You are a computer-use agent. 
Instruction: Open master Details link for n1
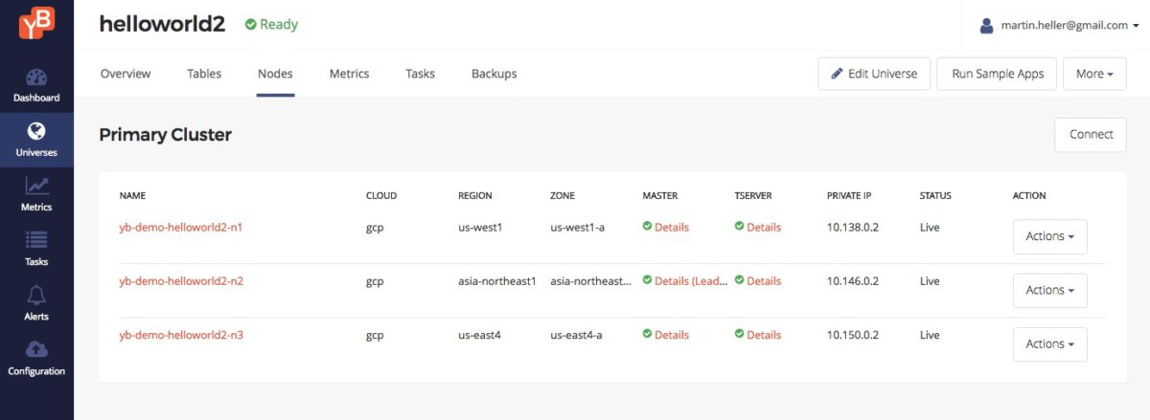pyautogui.click(x=672, y=228)
